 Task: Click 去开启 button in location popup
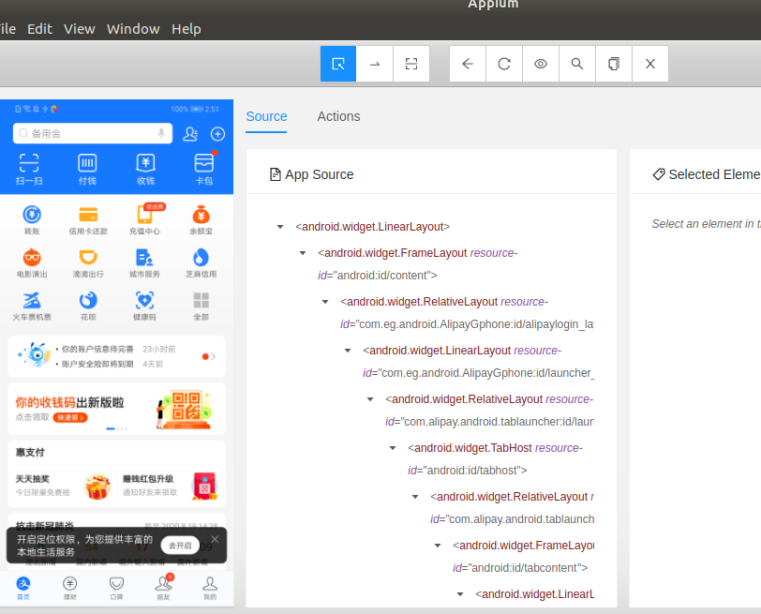(180, 545)
